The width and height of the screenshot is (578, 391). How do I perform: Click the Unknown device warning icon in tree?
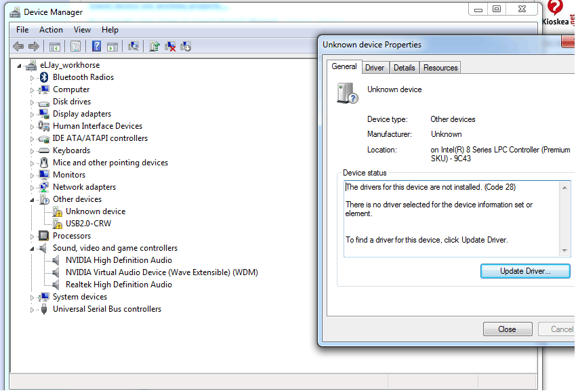(x=57, y=211)
